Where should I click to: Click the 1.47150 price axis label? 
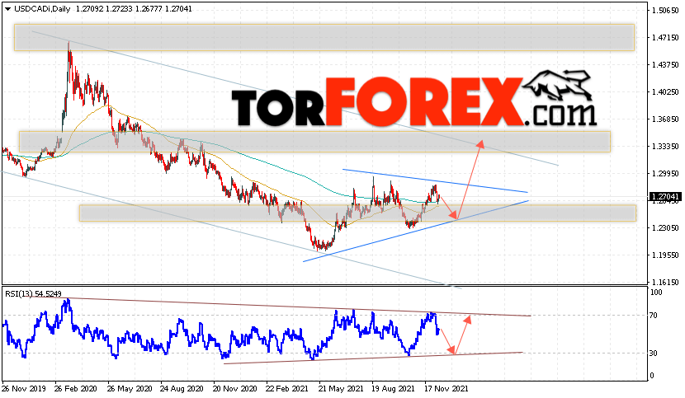pos(665,38)
